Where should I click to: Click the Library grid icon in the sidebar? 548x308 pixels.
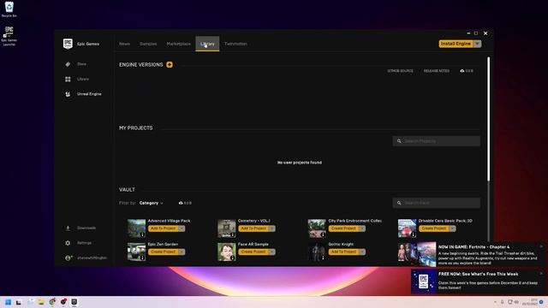[68, 80]
